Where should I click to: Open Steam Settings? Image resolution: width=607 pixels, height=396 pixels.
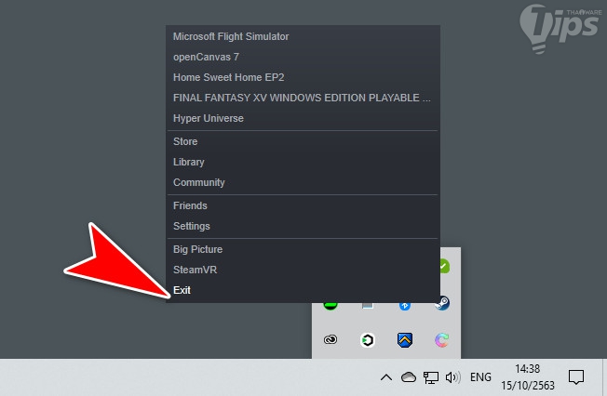click(x=303, y=226)
